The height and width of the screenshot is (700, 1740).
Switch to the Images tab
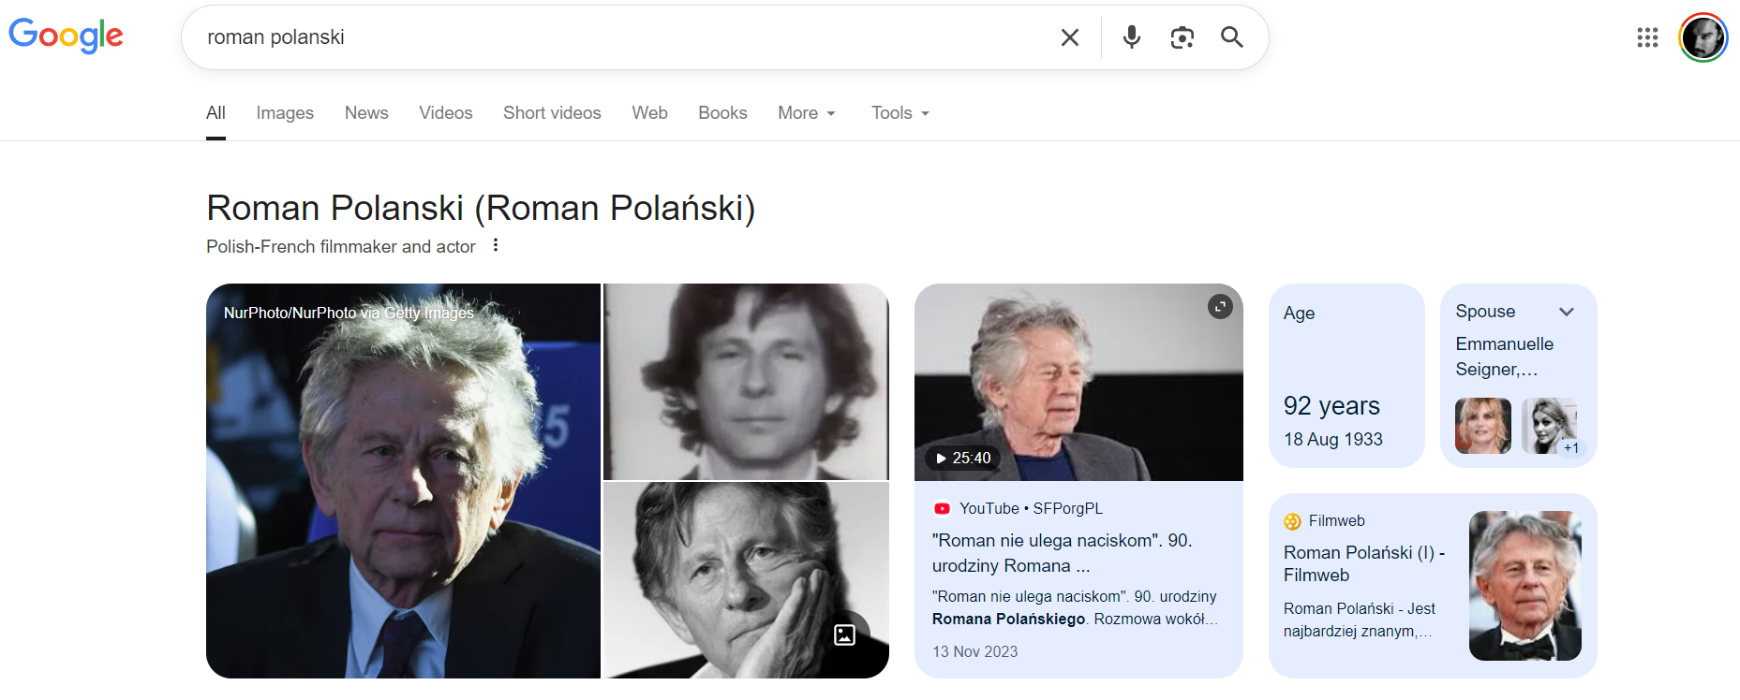coord(285,113)
